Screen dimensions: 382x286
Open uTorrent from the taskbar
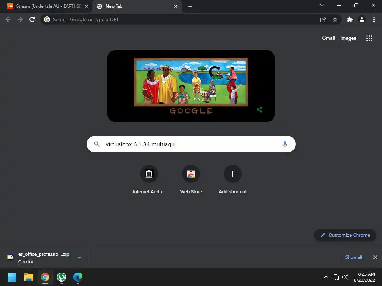pos(62,277)
